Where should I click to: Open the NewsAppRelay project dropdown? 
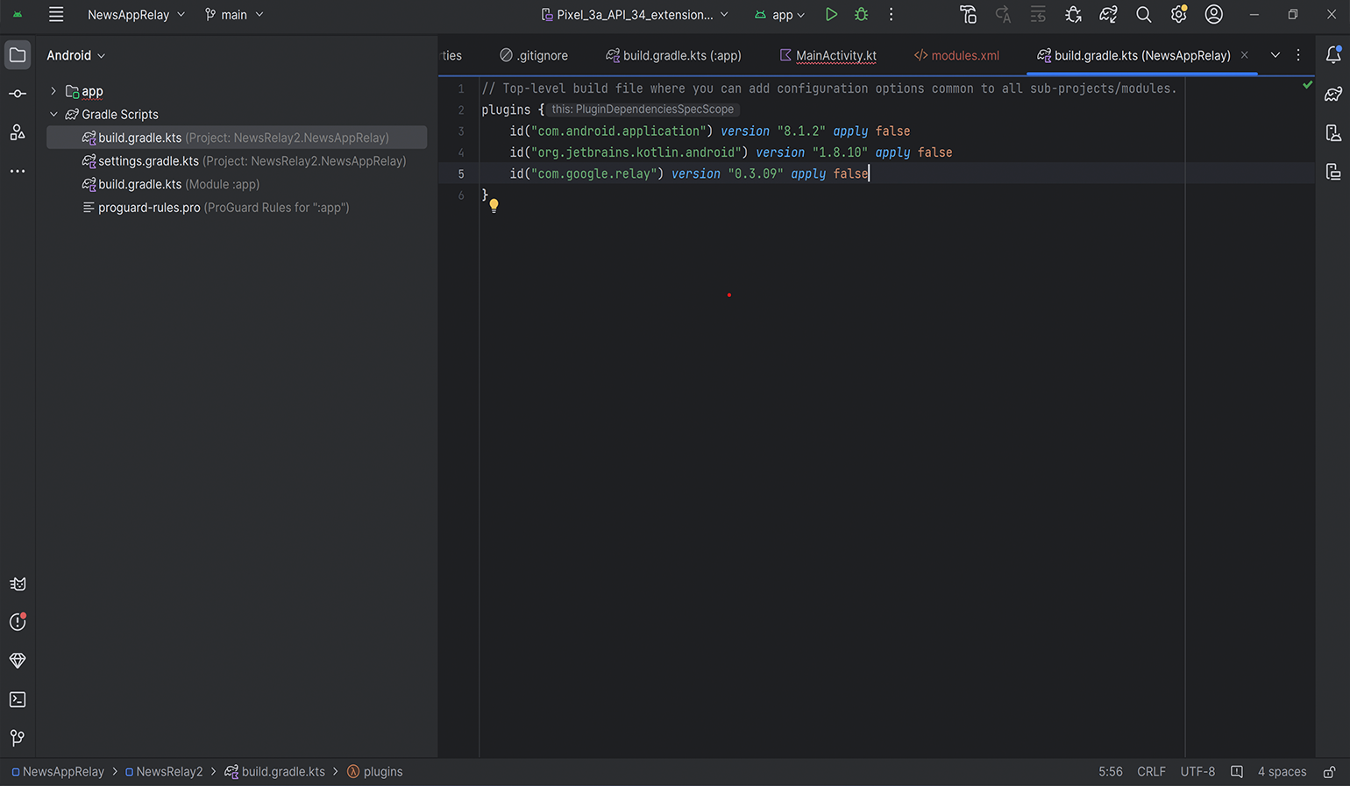click(136, 15)
